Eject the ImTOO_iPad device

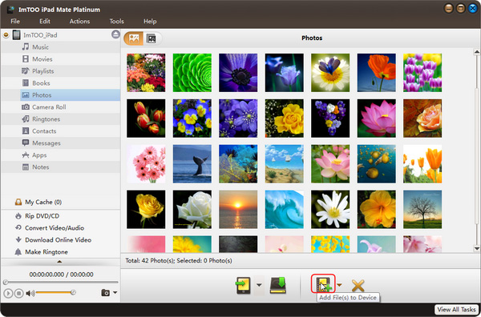(x=115, y=34)
